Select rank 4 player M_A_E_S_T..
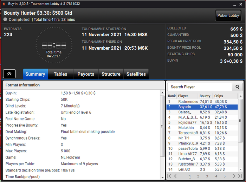 point(202,117)
